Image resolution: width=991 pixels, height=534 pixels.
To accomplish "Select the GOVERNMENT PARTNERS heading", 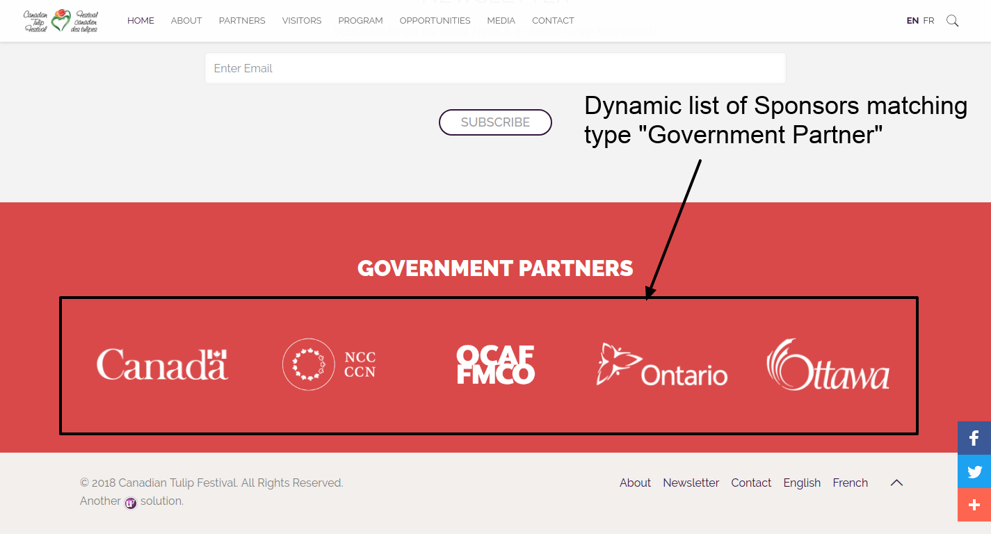I will tap(495, 268).
